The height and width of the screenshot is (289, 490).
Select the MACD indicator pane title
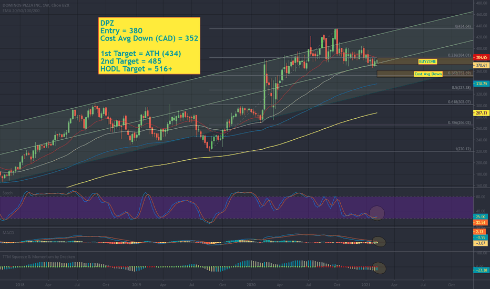8,232
